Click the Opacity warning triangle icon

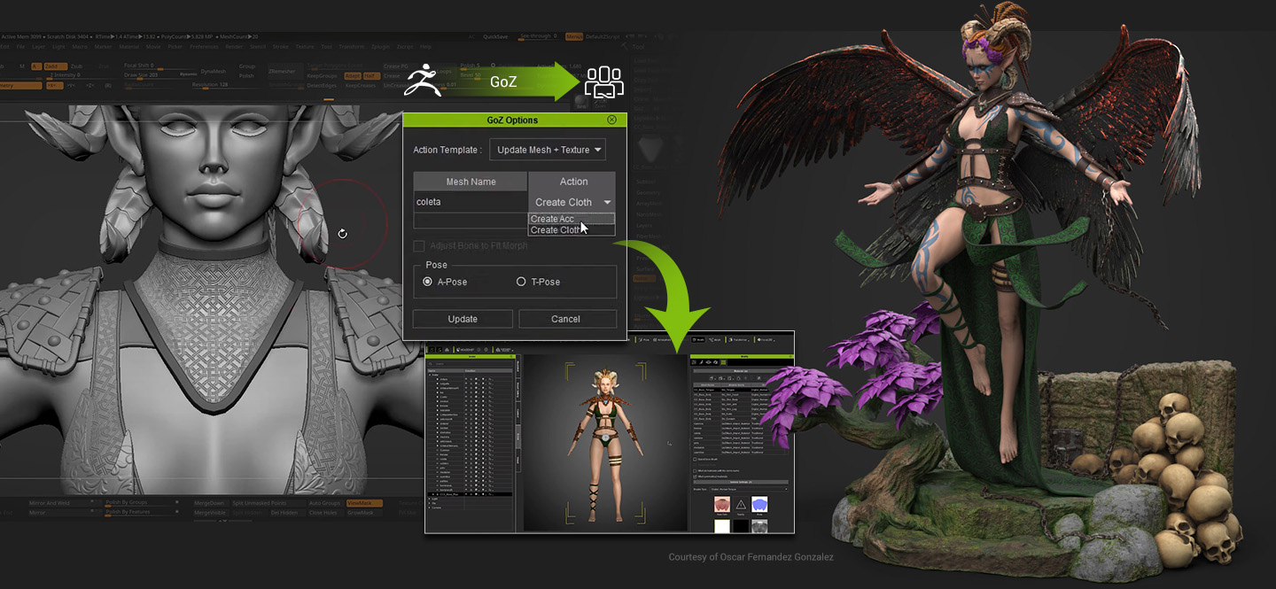pos(741,505)
